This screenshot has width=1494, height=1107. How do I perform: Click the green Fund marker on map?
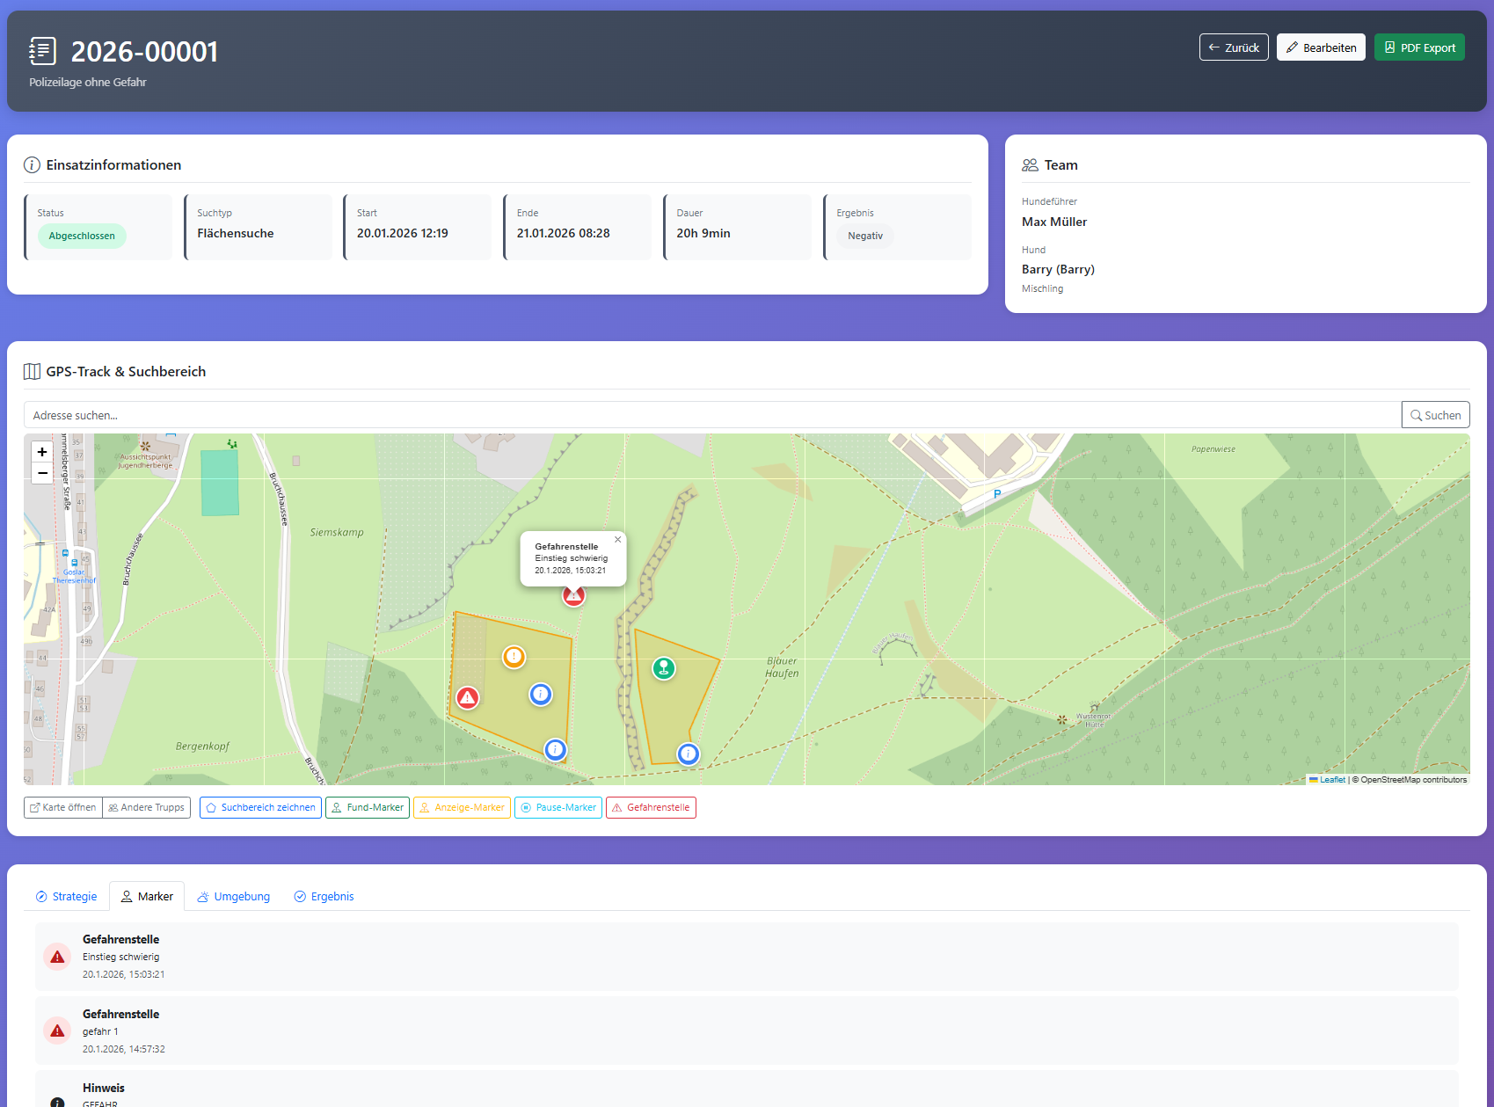664,668
